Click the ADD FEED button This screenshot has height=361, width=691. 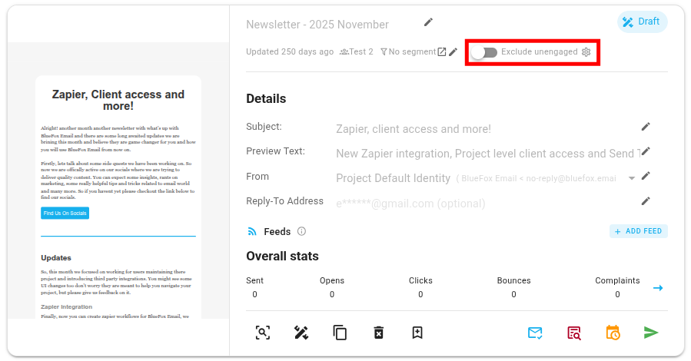(x=639, y=231)
